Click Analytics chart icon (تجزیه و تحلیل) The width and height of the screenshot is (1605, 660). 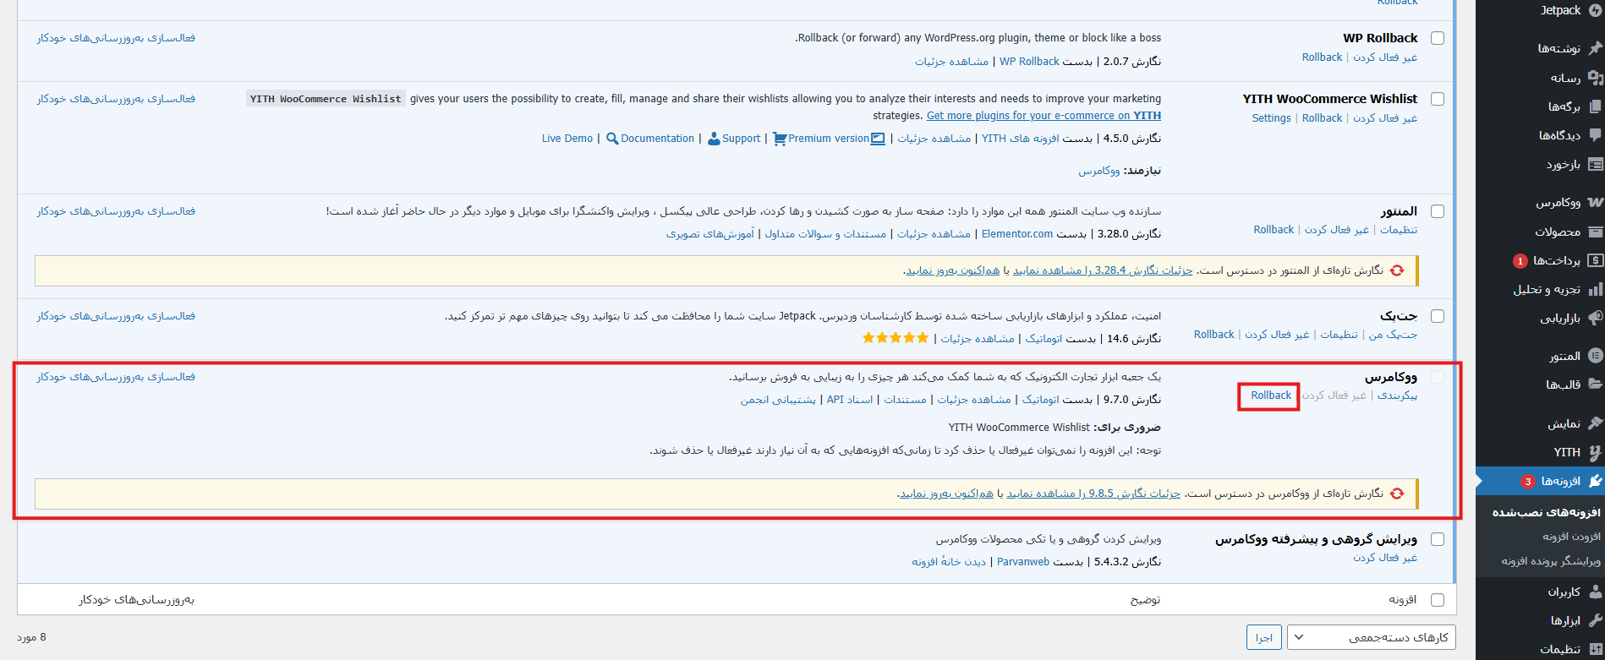click(x=1595, y=289)
